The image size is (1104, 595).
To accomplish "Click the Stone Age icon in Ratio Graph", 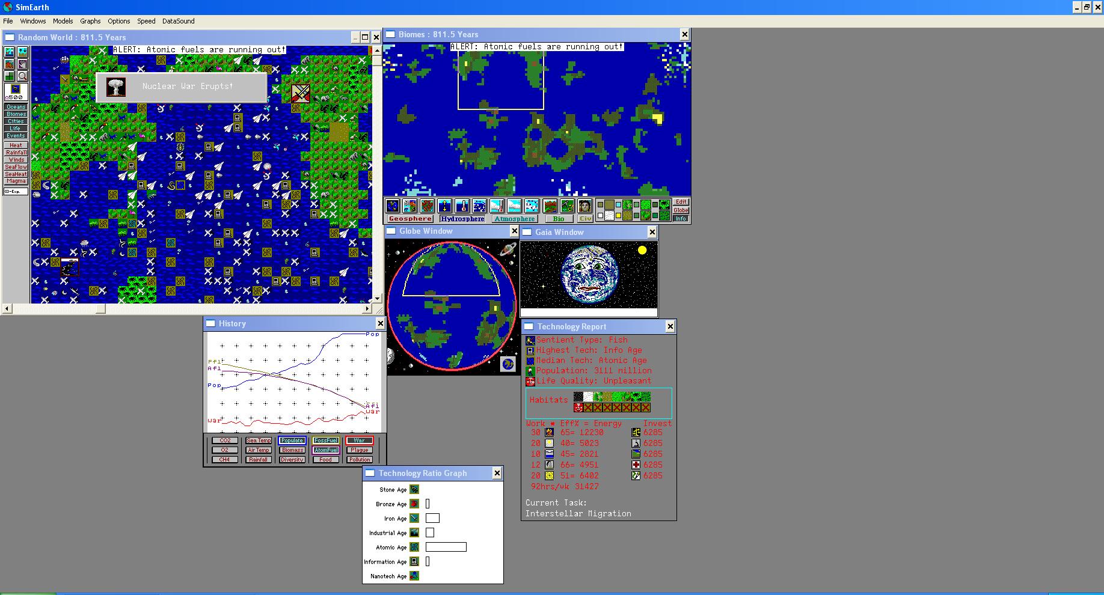I will 414,489.
